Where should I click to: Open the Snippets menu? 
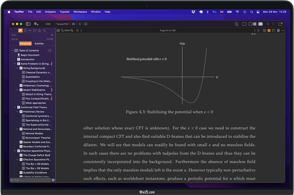(x=50, y=12)
